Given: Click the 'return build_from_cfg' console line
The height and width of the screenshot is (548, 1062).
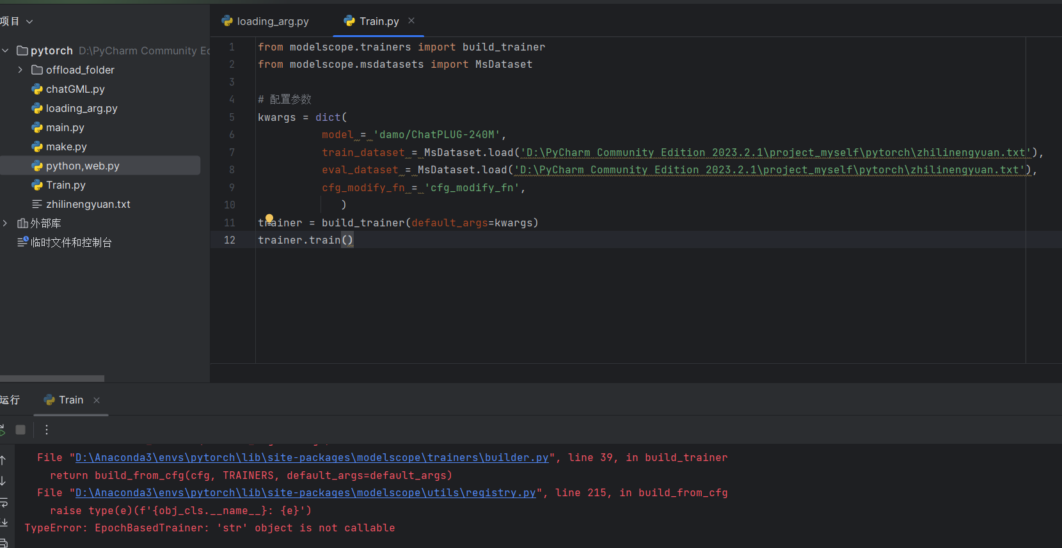Looking at the screenshot, I should (251, 476).
